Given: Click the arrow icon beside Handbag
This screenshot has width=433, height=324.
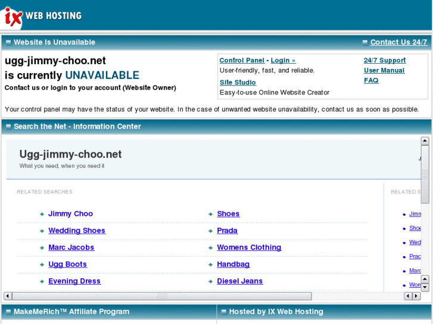Looking at the screenshot, I should pyautogui.click(x=211, y=265).
